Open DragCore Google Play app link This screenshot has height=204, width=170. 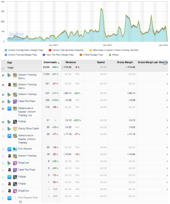[24, 163]
